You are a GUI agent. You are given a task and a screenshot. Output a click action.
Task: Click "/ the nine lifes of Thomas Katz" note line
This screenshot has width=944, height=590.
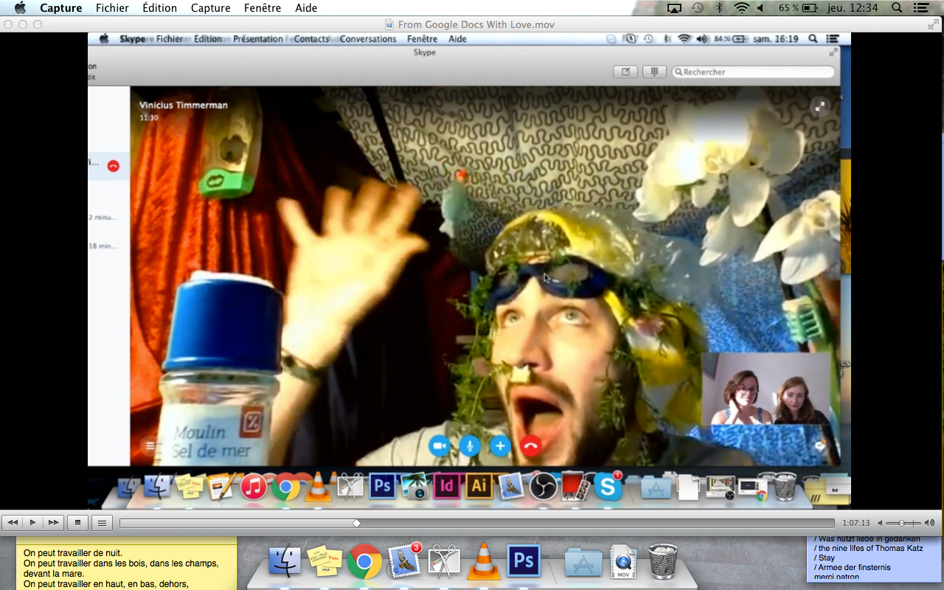point(869,548)
